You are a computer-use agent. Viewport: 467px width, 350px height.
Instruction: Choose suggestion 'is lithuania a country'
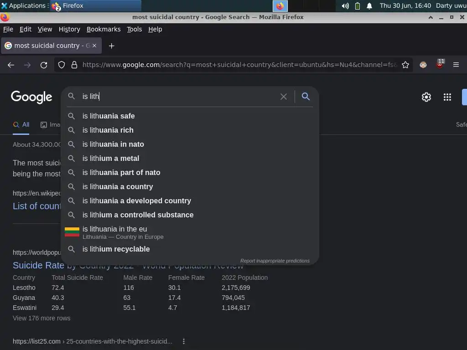point(190,186)
